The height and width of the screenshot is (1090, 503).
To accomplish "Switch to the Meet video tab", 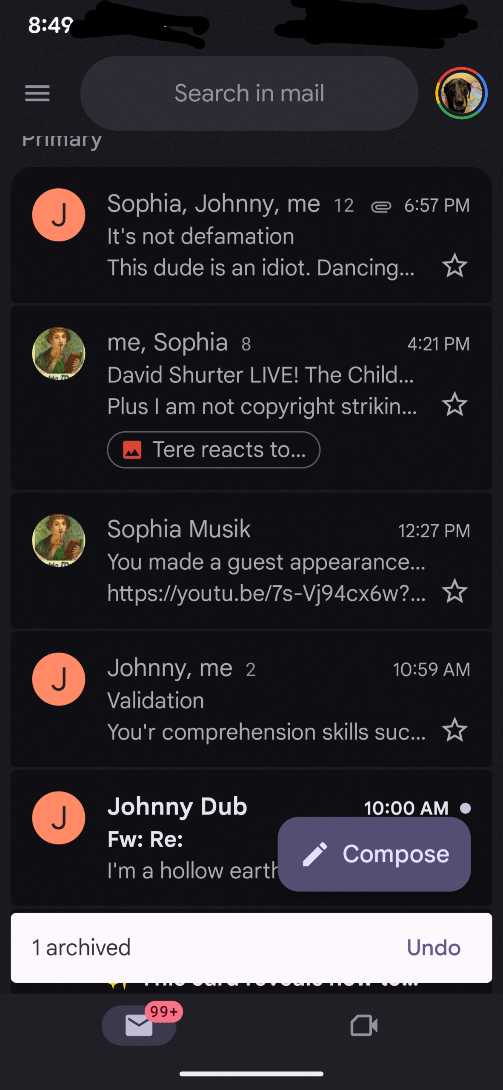I will coord(364,1025).
